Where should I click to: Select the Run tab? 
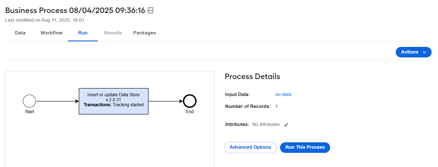pos(83,33)
